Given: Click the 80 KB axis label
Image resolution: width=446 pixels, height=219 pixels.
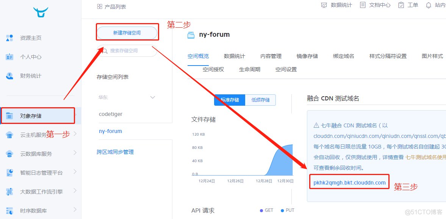Looking at the screenshot, I should (197, 148).
